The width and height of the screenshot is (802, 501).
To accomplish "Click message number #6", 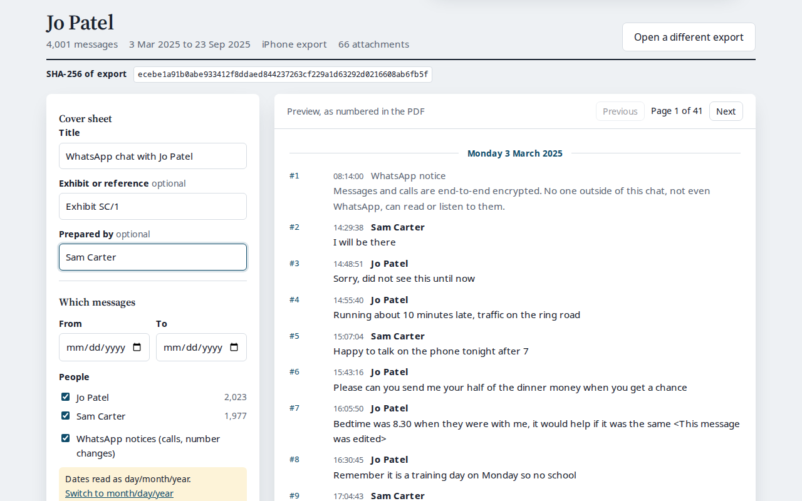I will 294,372.
